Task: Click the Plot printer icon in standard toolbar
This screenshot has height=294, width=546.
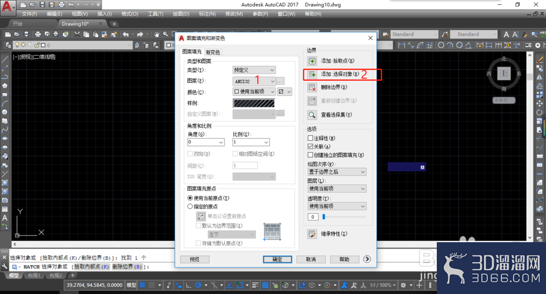Action: 38,34
